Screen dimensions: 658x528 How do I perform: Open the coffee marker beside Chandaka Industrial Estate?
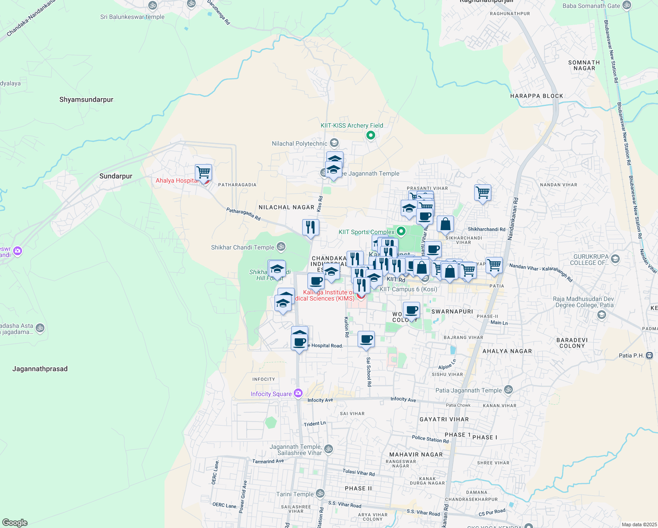[316, 281]
